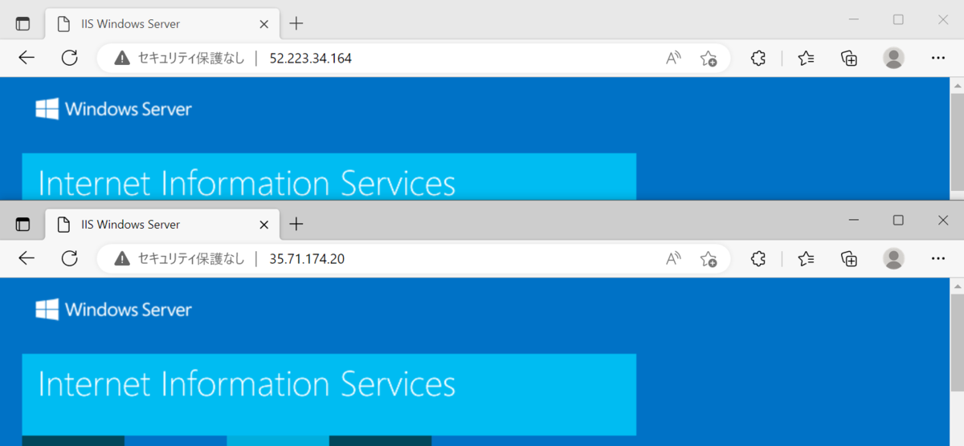Add 52.223.34.164 page to favorites
This screenshot has height=446, width=964.
(x=708, y=58)
